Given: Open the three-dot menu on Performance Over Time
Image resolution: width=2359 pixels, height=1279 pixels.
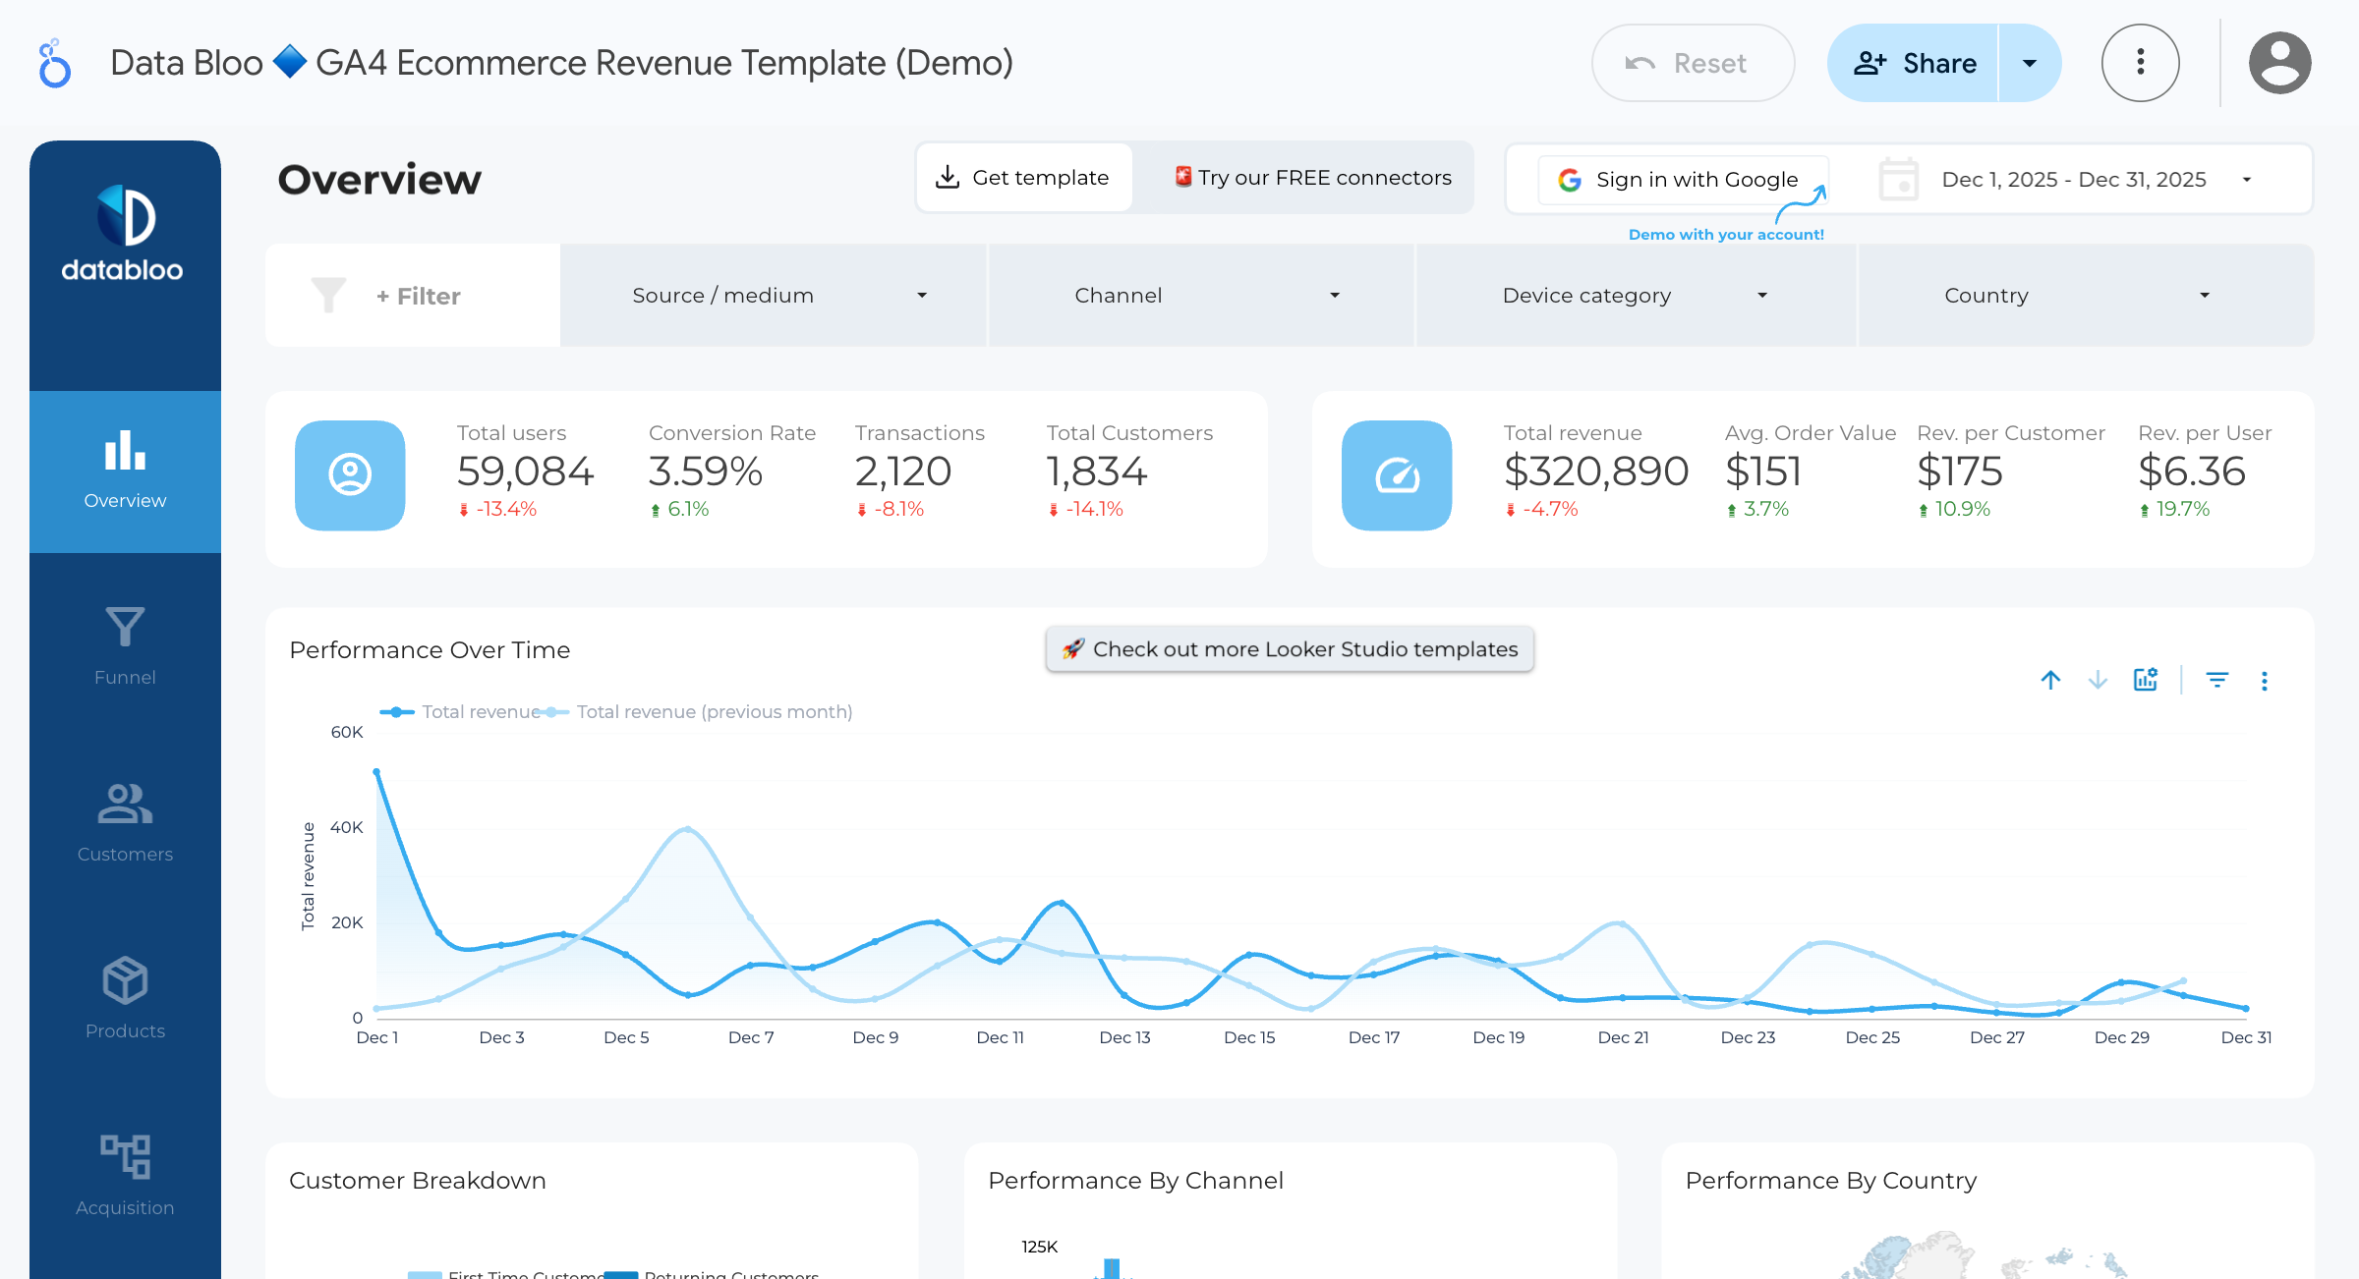Looking at the screenshot, I should [x=2265, y=680].
